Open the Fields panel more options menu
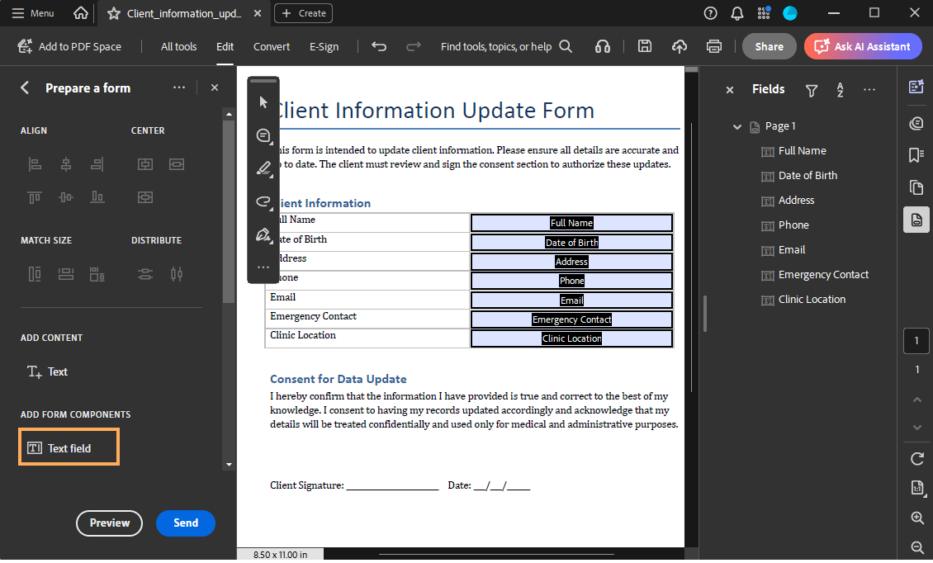The width and height of the screenshot is (933, 563). coord(869,90)
